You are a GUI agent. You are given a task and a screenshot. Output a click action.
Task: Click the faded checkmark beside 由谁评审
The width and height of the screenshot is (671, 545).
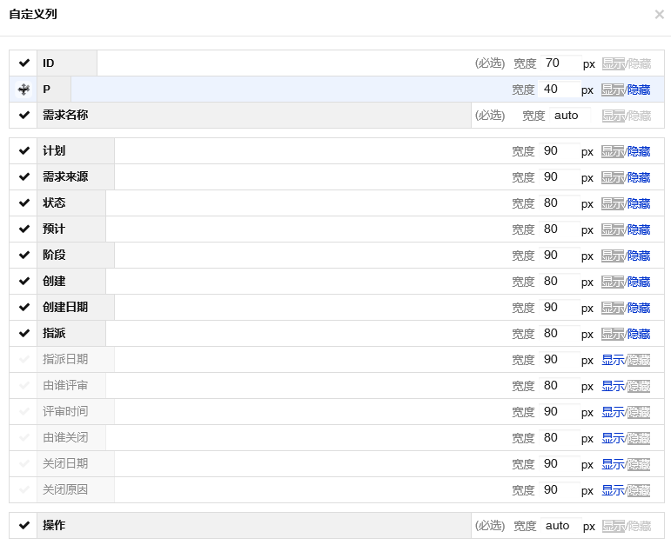tap(24, 386)
